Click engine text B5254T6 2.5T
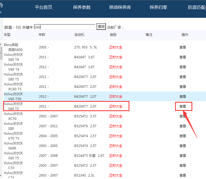The image size is (206, 179). [x=85, y=126]
